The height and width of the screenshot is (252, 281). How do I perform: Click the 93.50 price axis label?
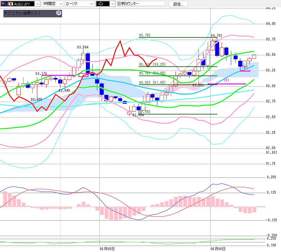pos(271,55)
